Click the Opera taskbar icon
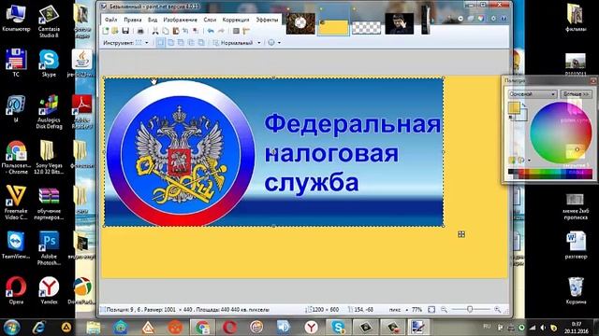599x336 pixels. tap(229, 327)
